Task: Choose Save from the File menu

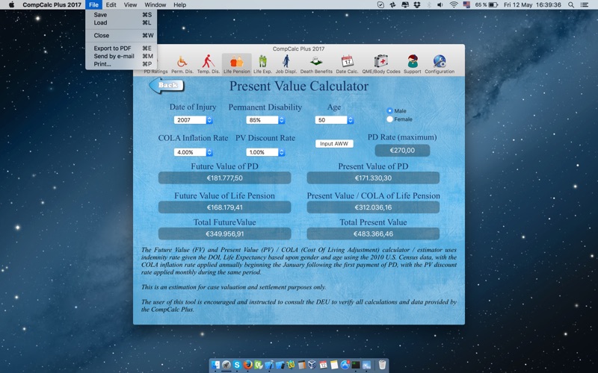Action: pyautogui.click(x=121, y=15)
